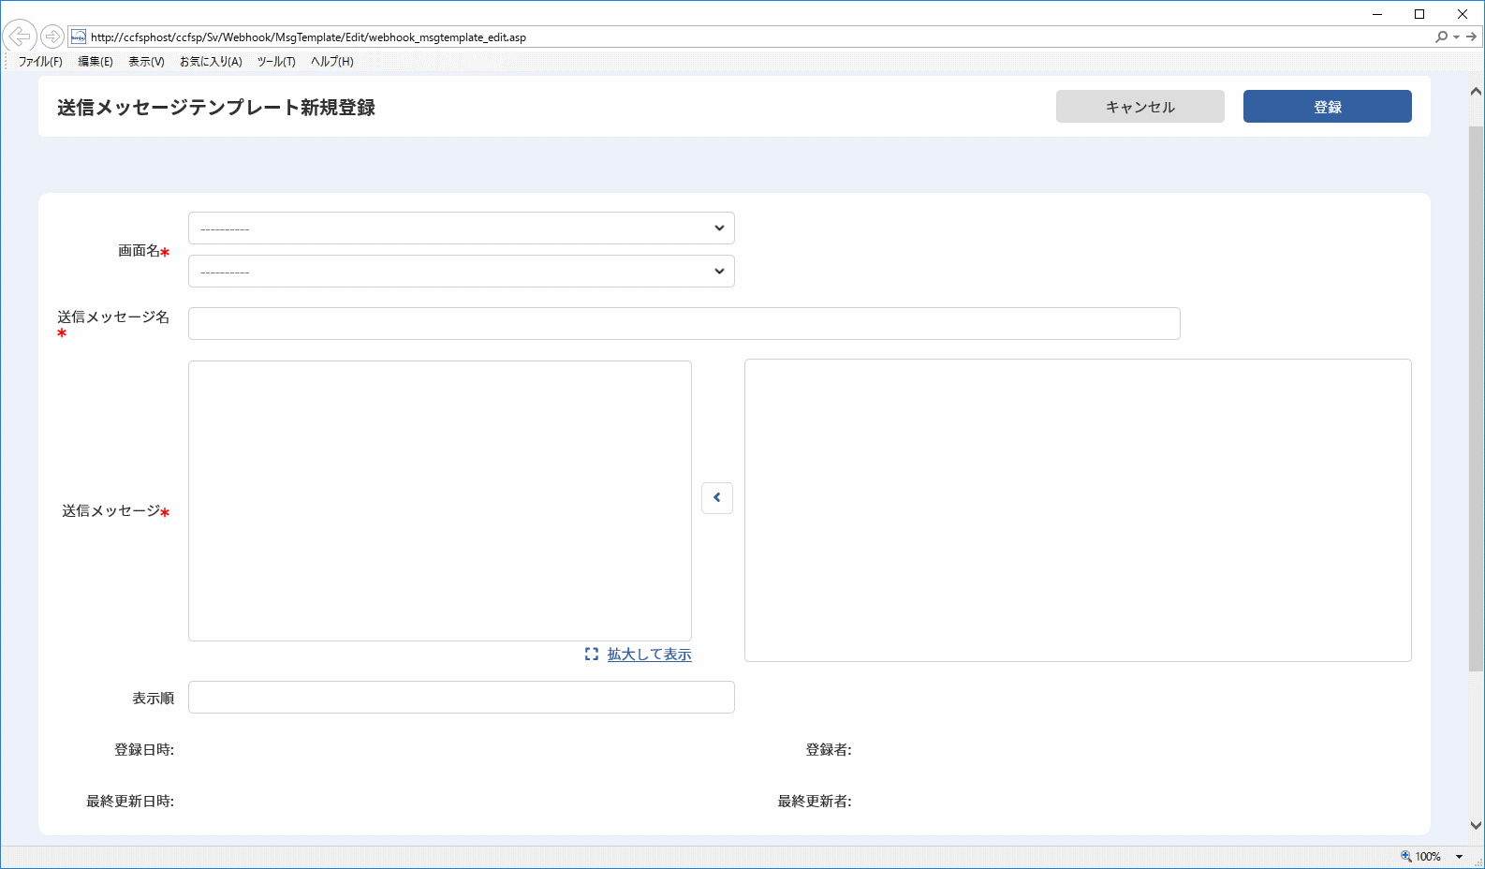Image resolution: width=1485 pixels, height=869 pixels.
Task: Click the page favicon in address bar
Action: coord(79,37)
